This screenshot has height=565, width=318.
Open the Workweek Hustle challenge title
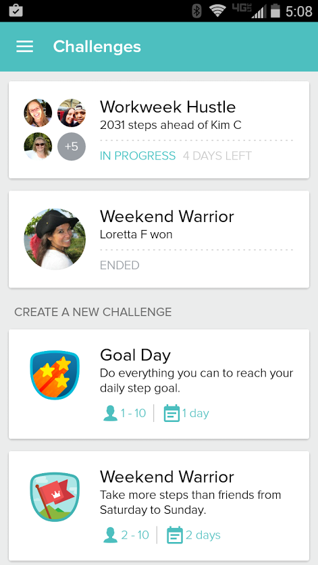pos(167,107)
